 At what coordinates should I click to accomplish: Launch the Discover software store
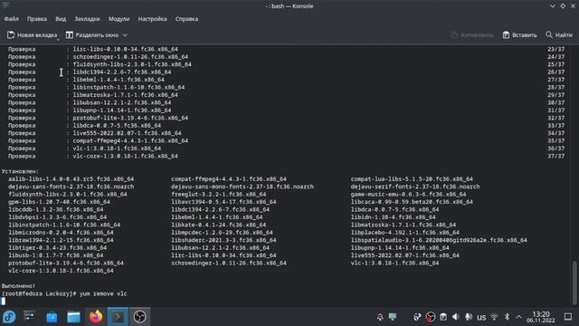click(x=52, y=317)
